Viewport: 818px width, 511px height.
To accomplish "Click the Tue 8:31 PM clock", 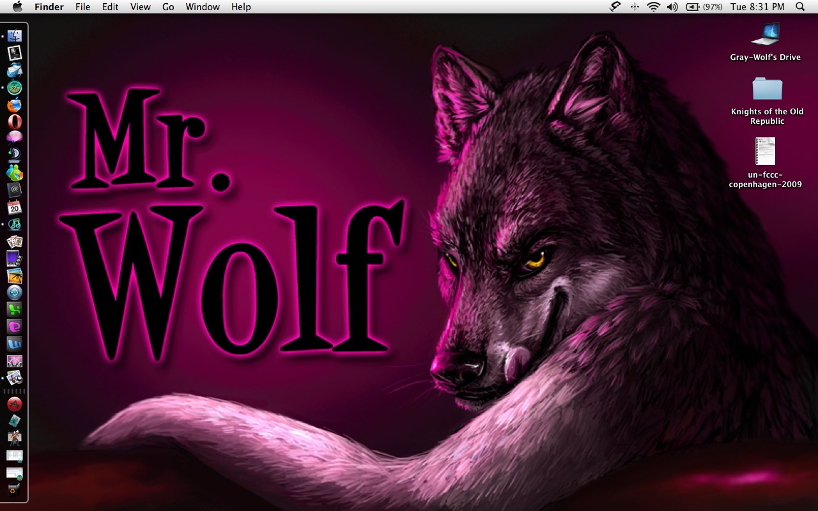I will pos(757,7).
